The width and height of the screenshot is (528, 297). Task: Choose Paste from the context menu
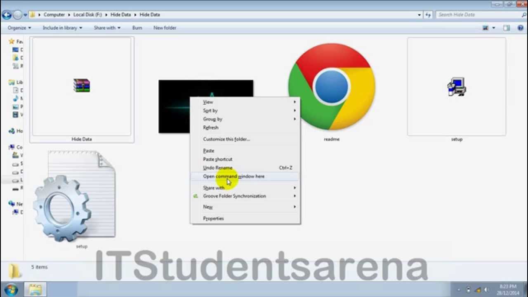point(245,151)
